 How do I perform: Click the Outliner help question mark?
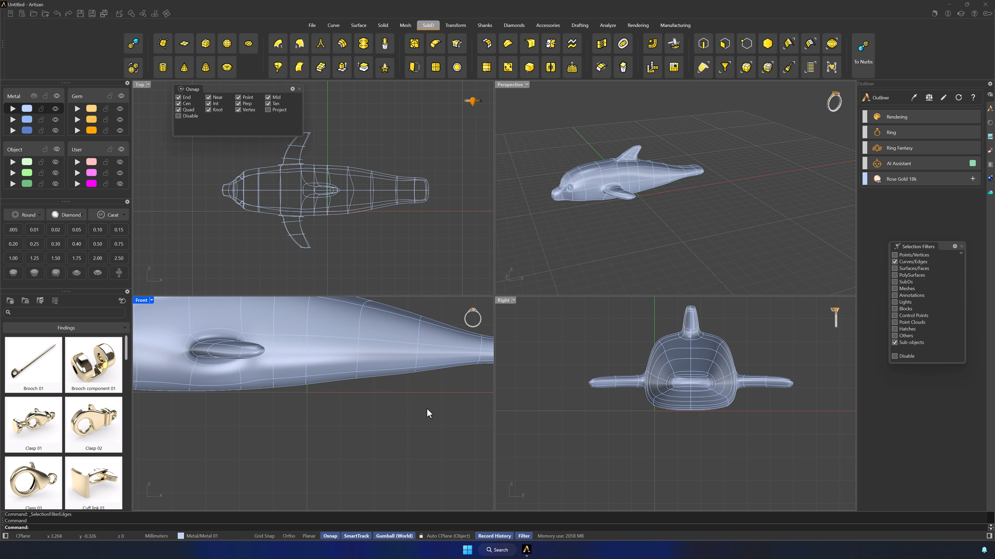(x=973, y=98)
